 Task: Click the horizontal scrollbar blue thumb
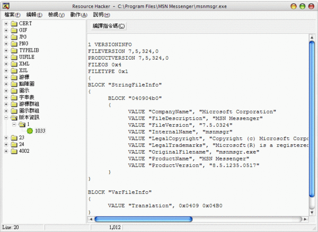pos(144,219)
